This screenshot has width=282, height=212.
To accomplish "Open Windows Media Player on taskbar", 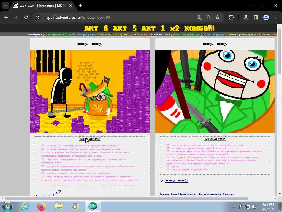I will [75, 206].
